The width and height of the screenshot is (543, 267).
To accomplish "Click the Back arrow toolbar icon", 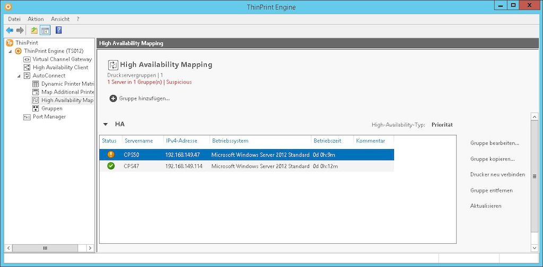I will click(10, 30).
